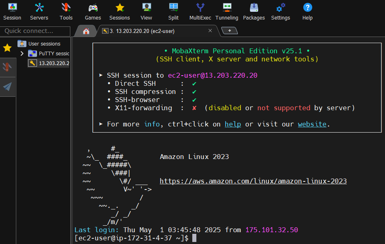Switch to the home tab
Image resolution: width=385 pixels, height=244 pixels.
pyautogui.click(x=85, y=30)
